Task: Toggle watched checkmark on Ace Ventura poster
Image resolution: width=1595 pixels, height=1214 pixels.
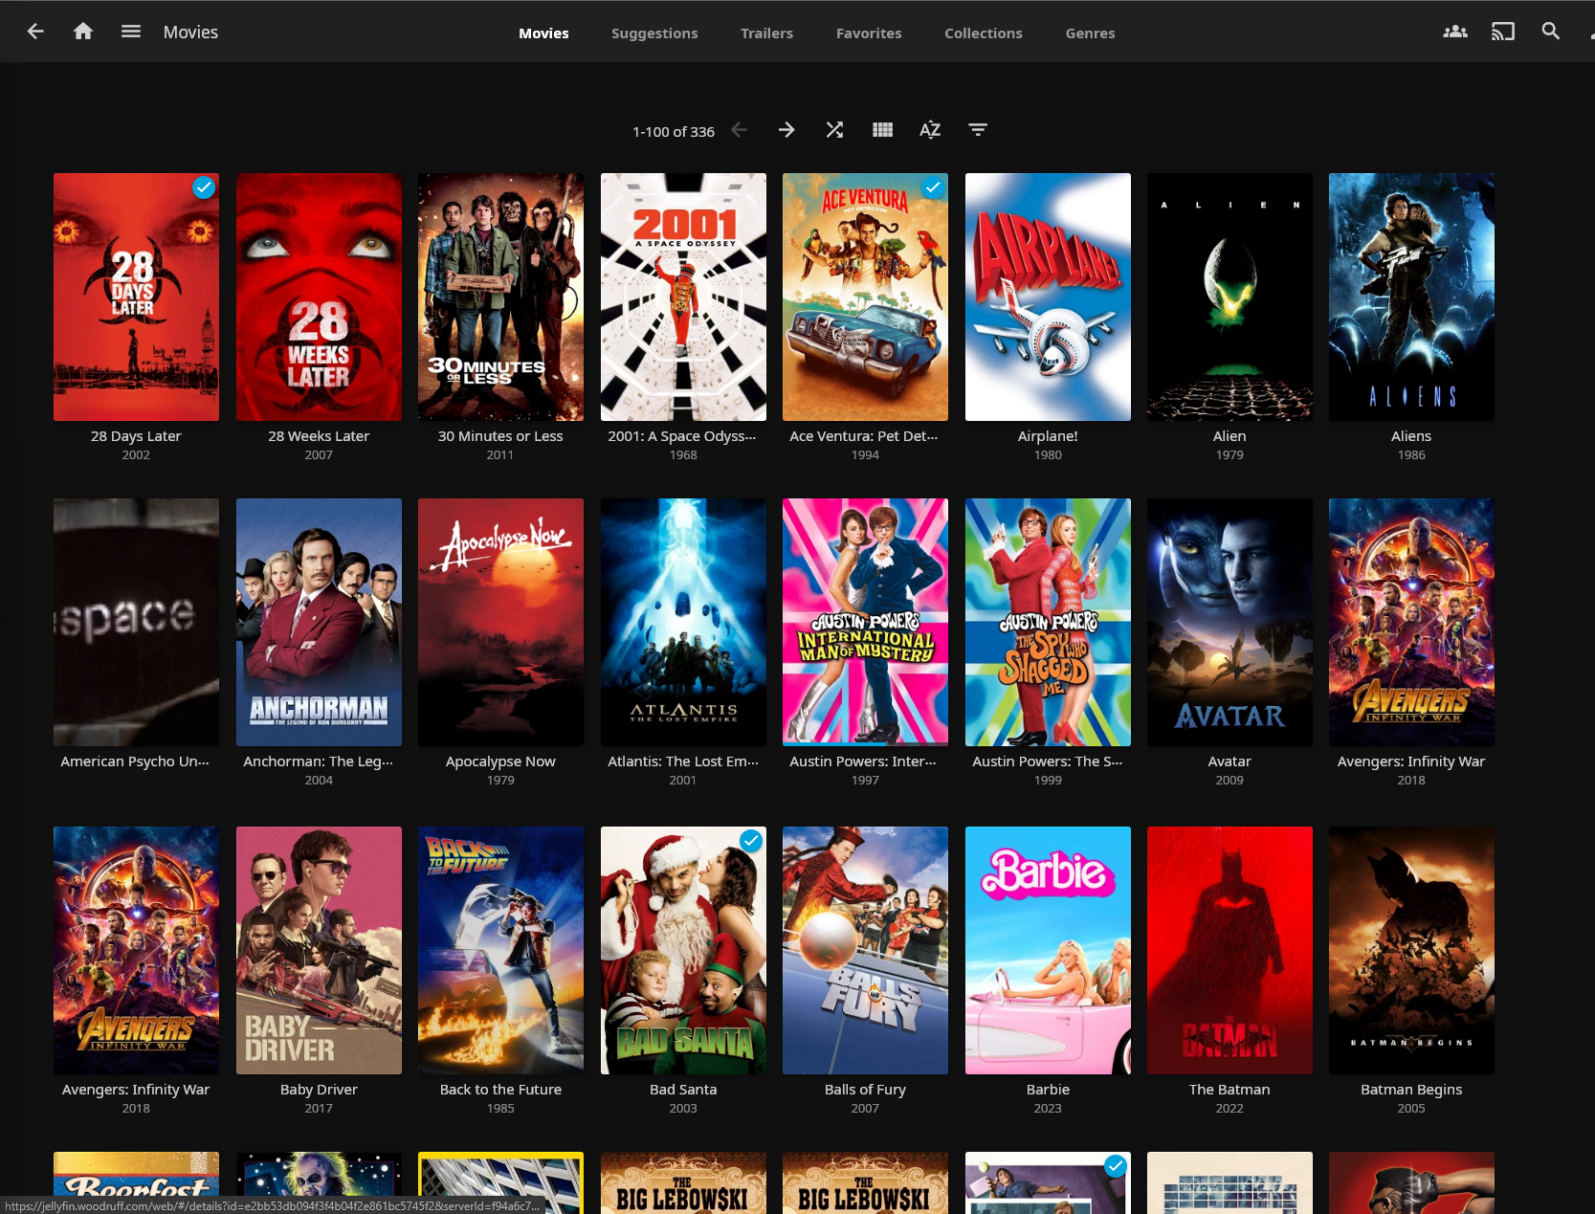Action: pos(933,188)
